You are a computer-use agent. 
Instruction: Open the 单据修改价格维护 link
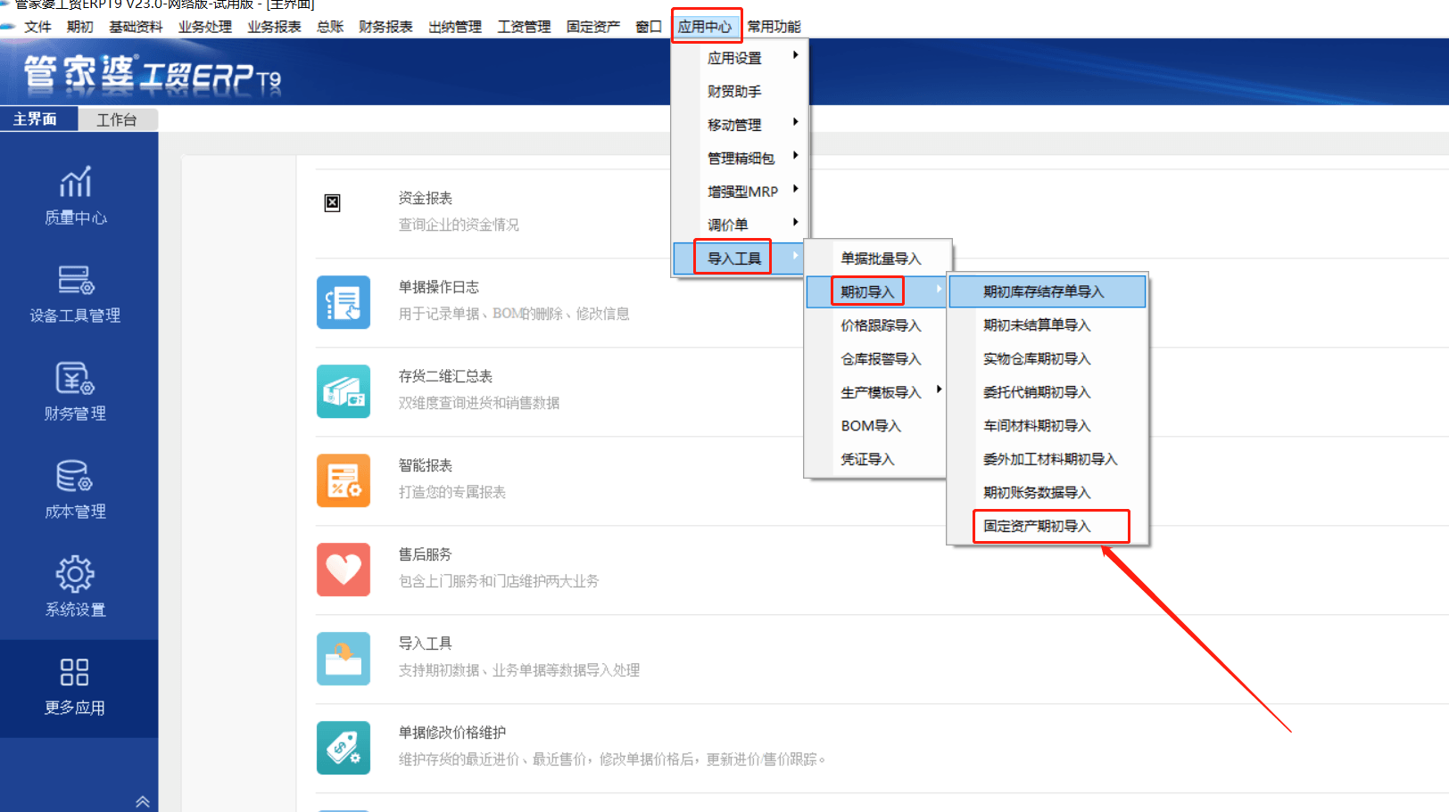click(452, 733)
